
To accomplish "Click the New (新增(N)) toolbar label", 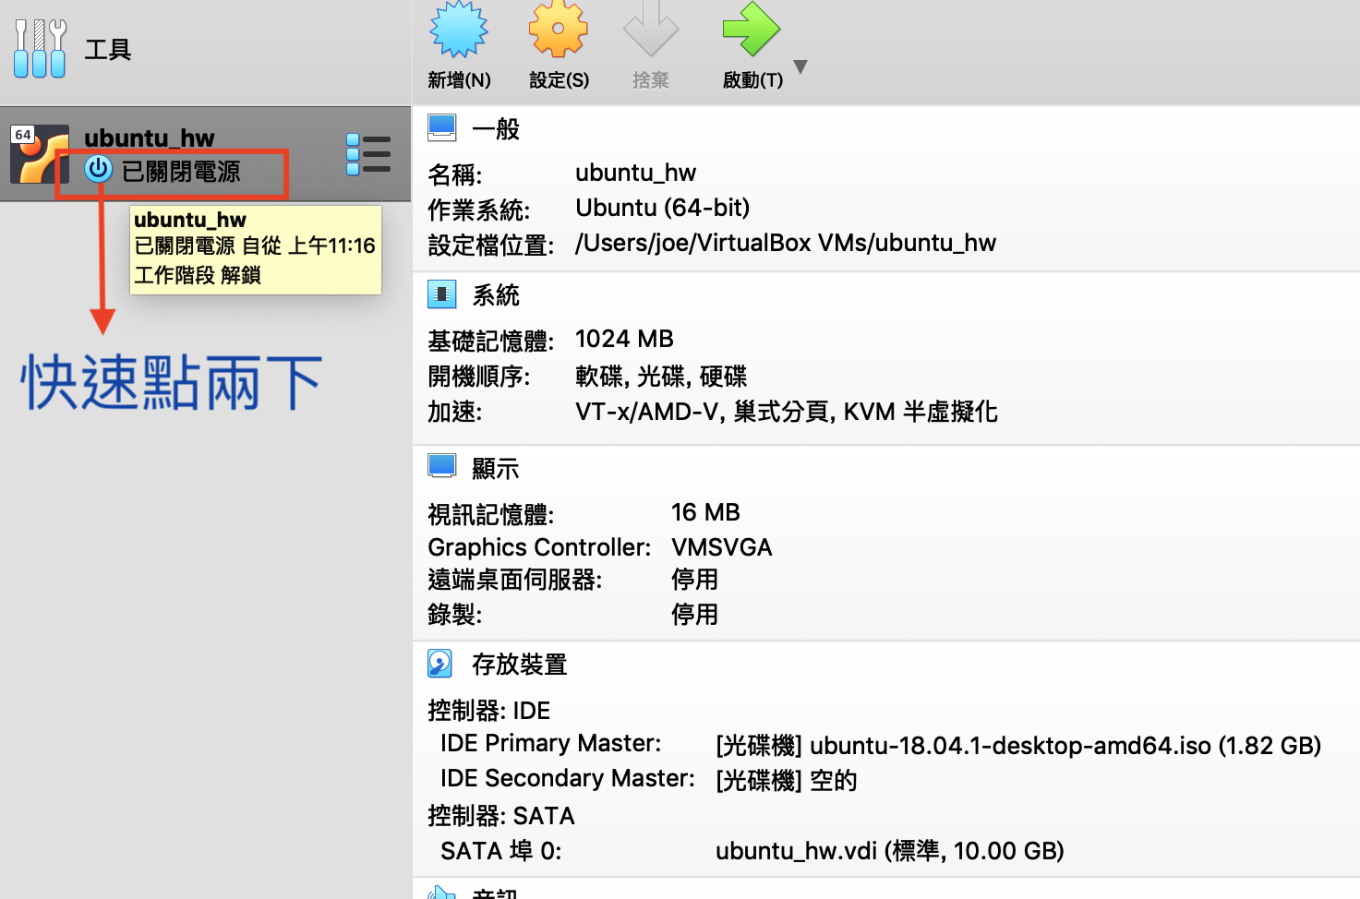I will click(459, 80).
